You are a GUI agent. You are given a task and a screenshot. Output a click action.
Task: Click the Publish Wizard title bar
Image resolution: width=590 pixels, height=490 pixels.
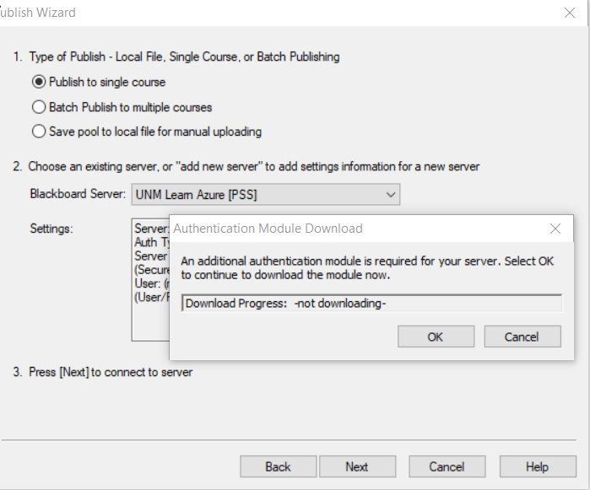[253, 13]
